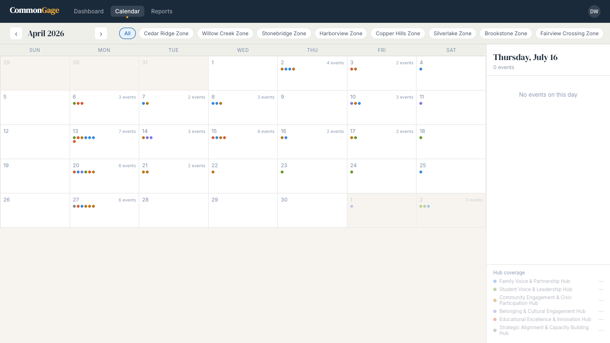610x343 pixels.
Task: Select April 25 day cell
Action: tap(451, 176)
